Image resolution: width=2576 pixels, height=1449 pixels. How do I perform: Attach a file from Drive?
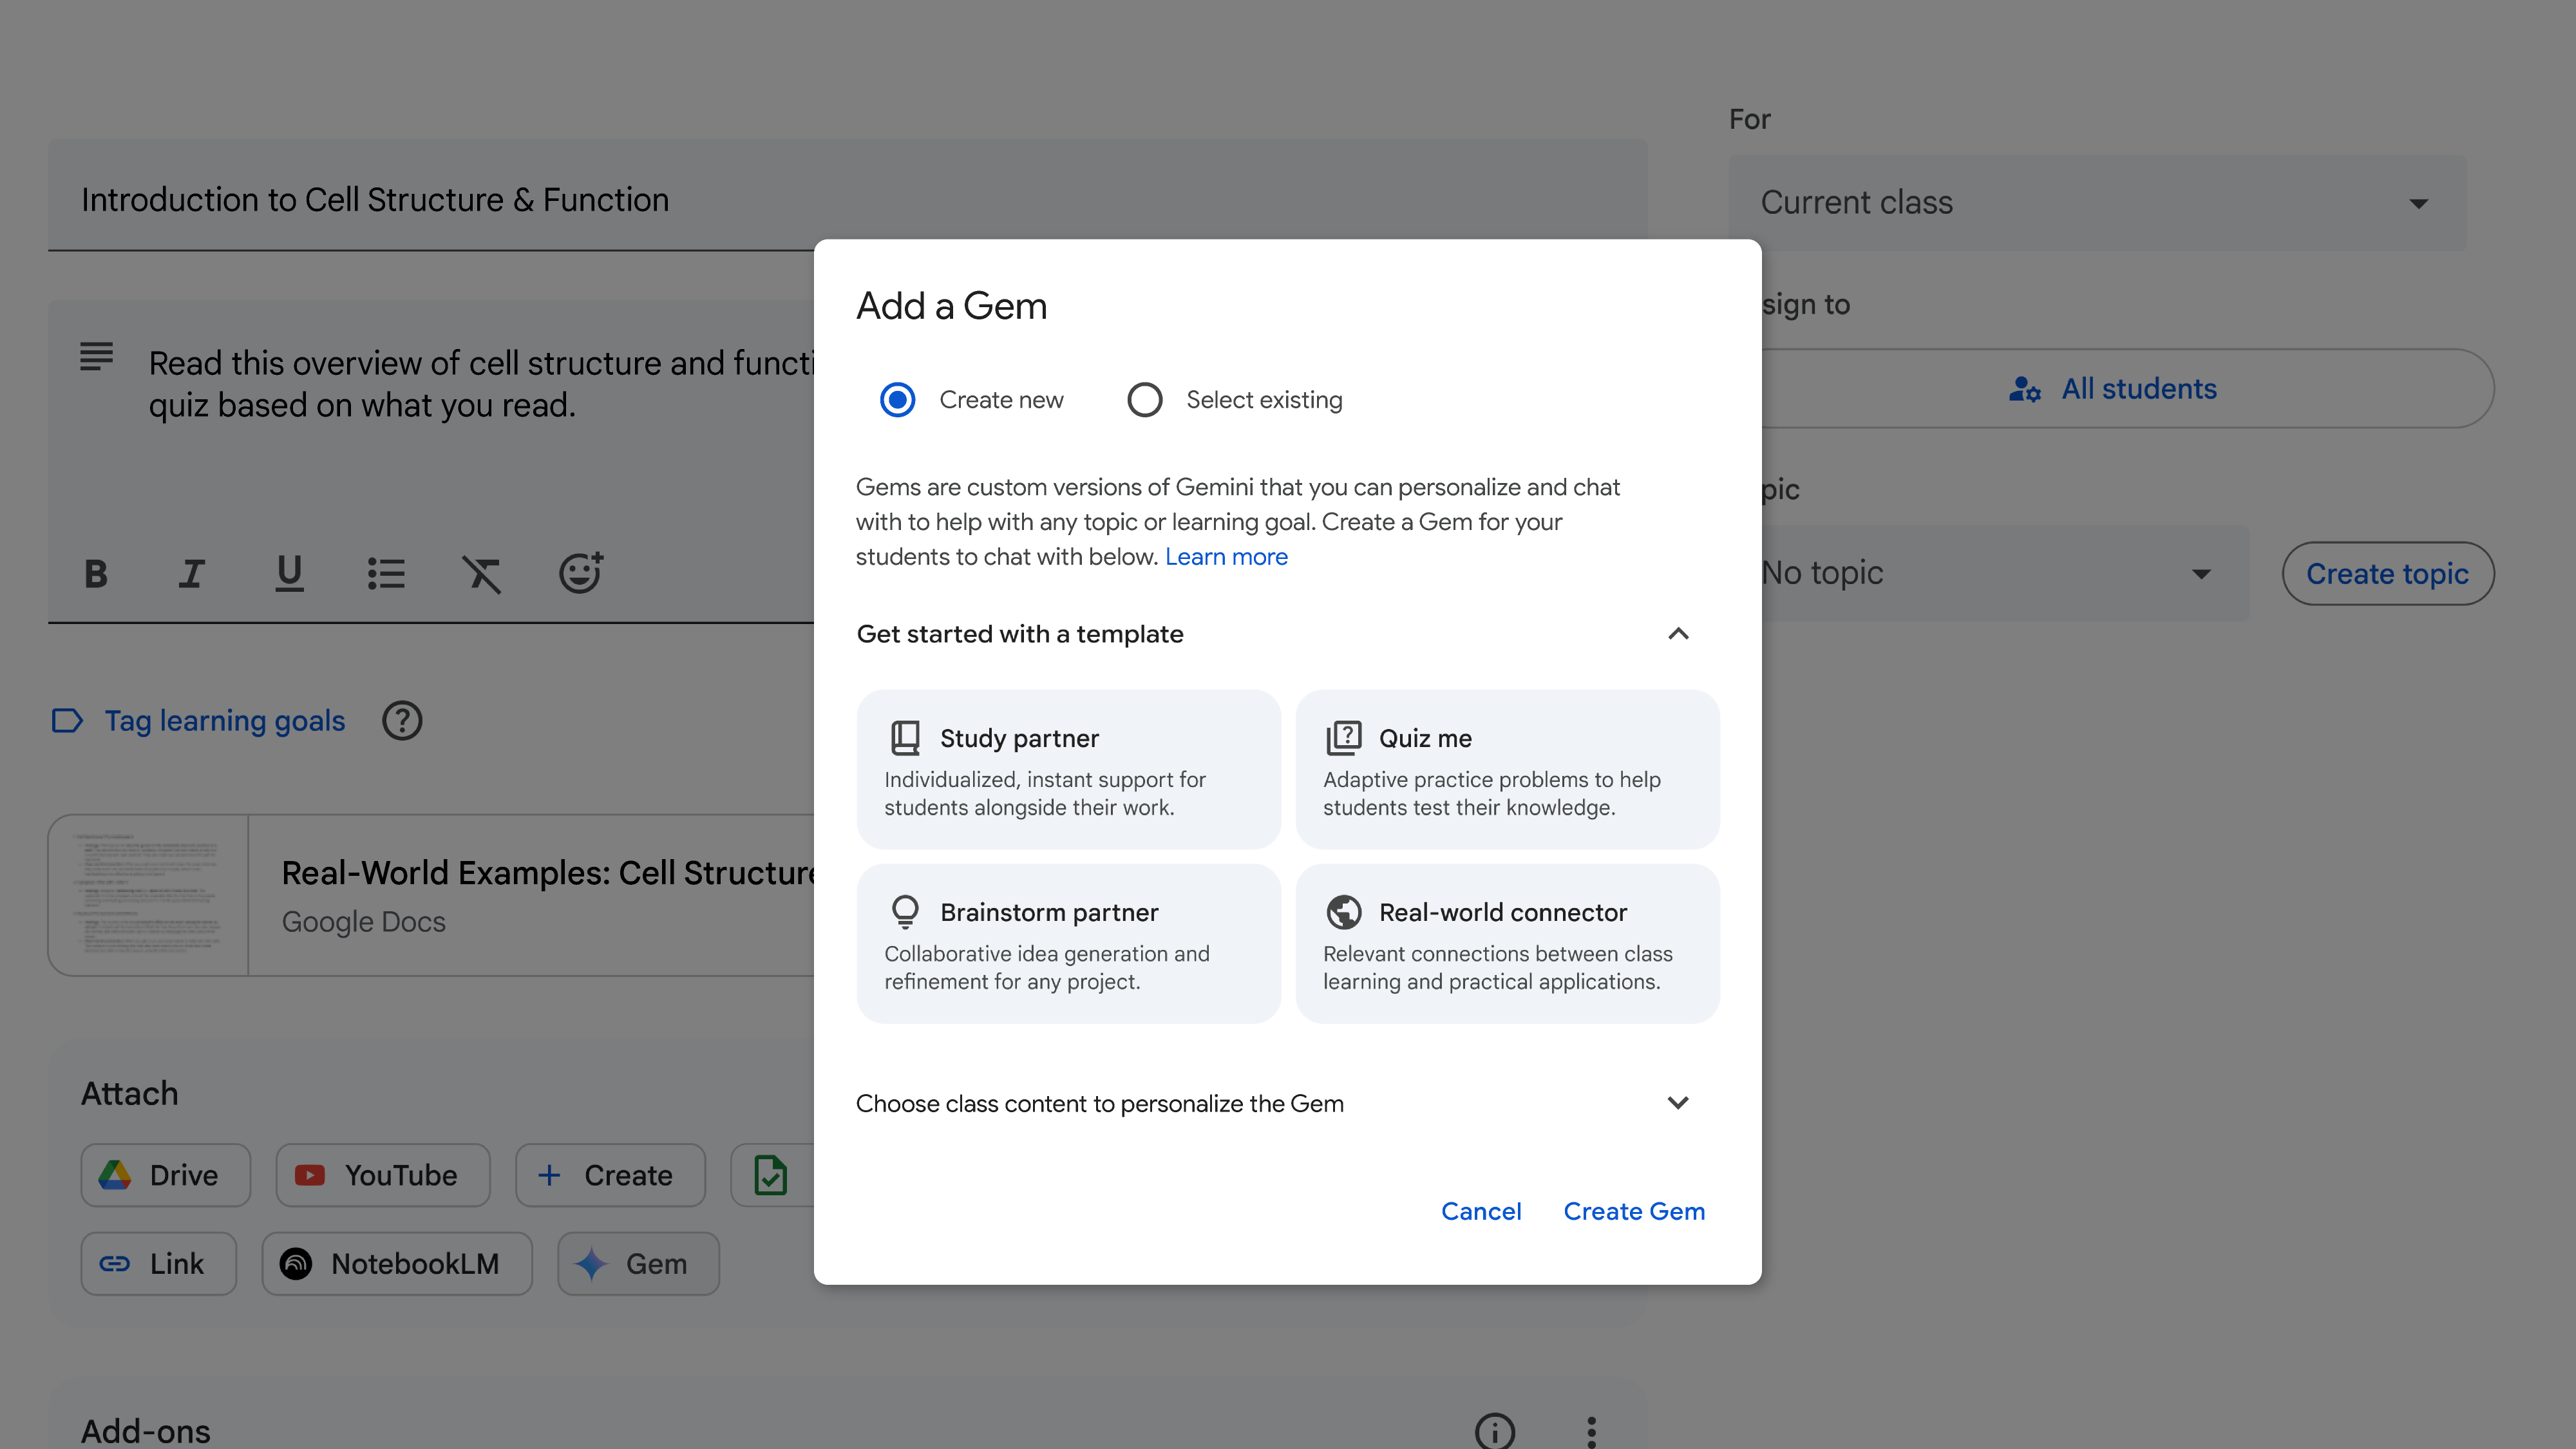pyautogui.click(x=165, y=1175)
